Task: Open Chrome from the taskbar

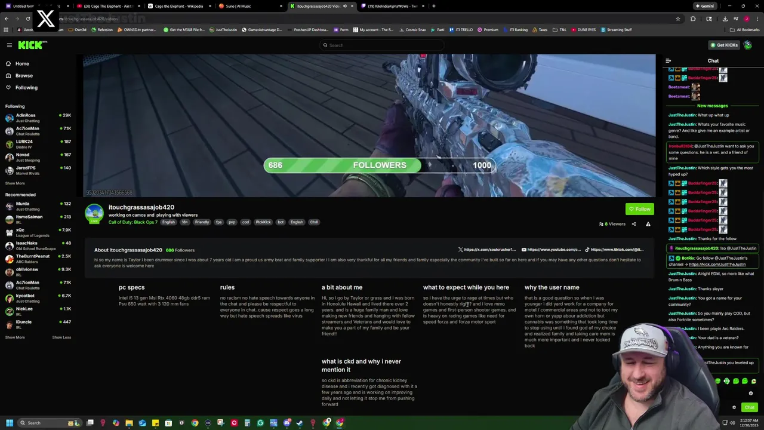Action: coord(195,423)
